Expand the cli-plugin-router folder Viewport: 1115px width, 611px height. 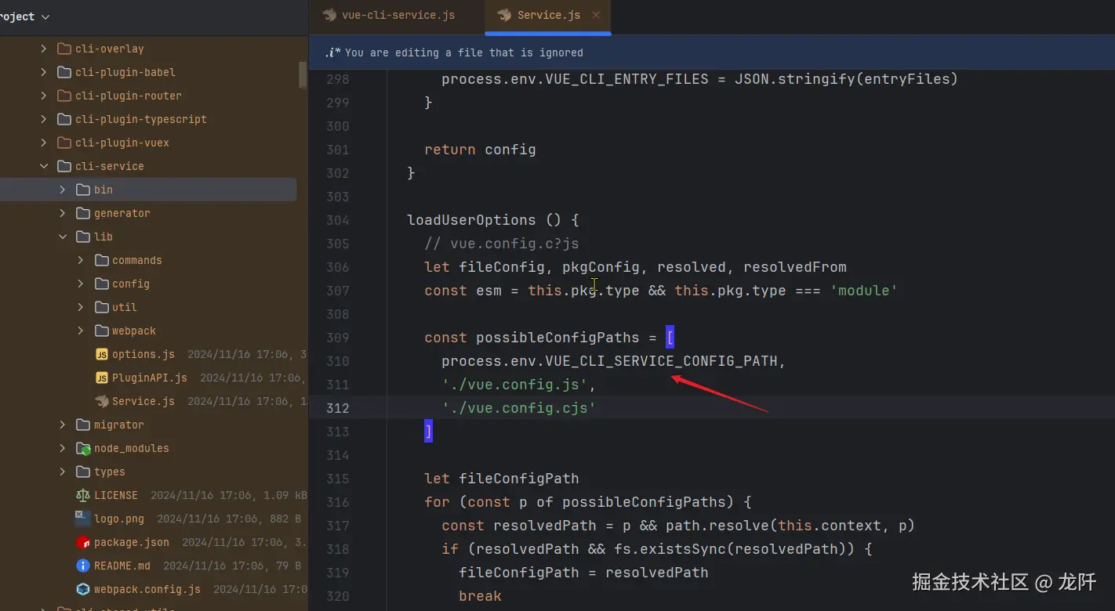[44, 96]
